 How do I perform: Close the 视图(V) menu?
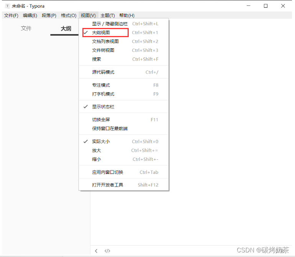pos(88,15)
